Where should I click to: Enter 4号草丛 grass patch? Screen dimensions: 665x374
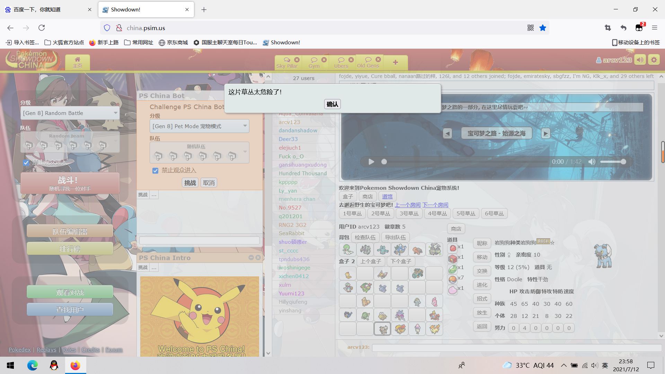(437, 214)
